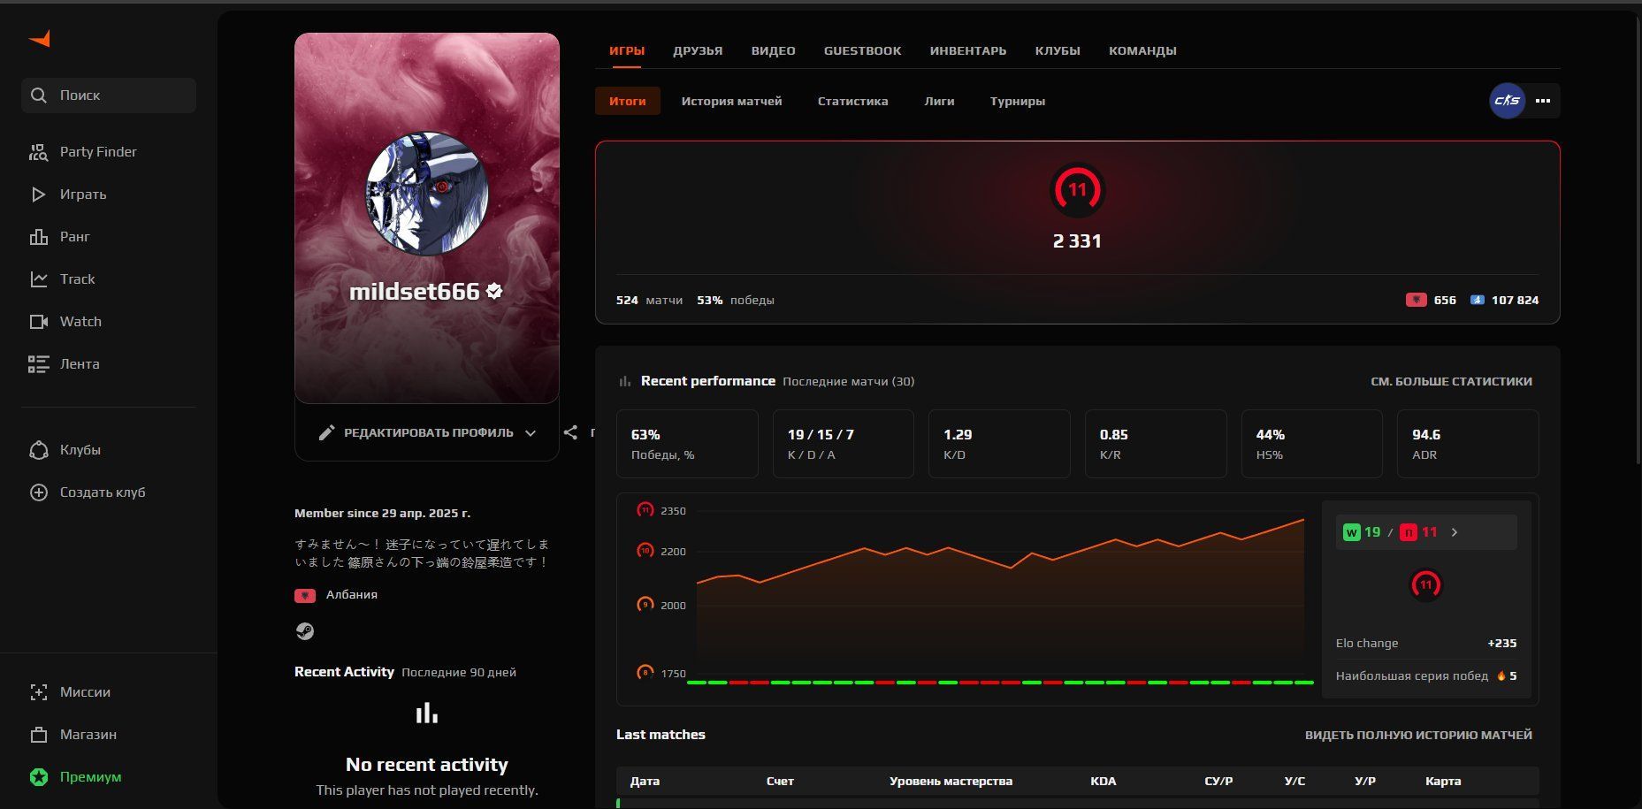Screen dimensions: 1642x809
Task: Click См. больше статистики link
Action: [1450, 381]
